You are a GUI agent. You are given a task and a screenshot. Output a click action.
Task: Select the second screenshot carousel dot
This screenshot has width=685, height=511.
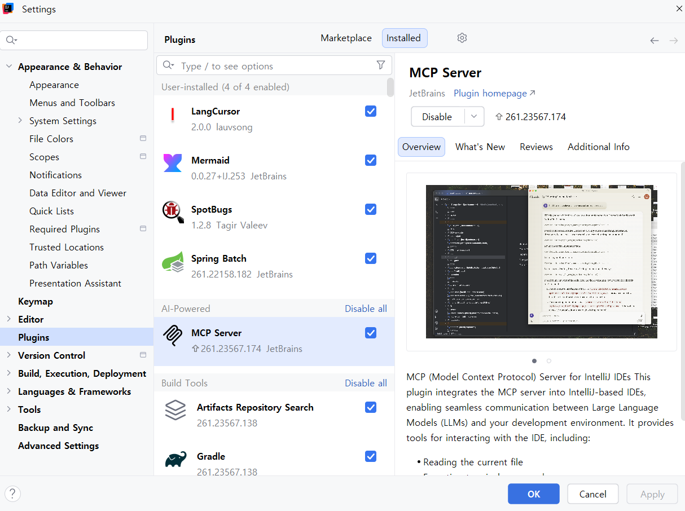[x=549, y=361]
